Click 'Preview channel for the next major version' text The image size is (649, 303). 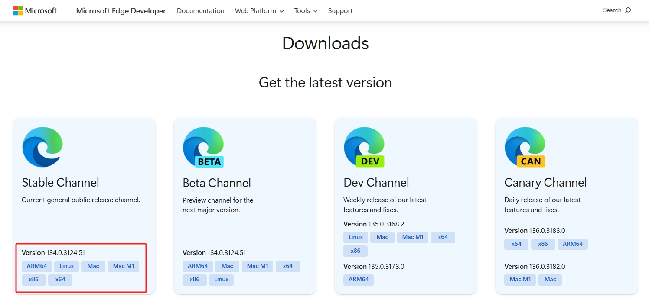click(218, 205)
